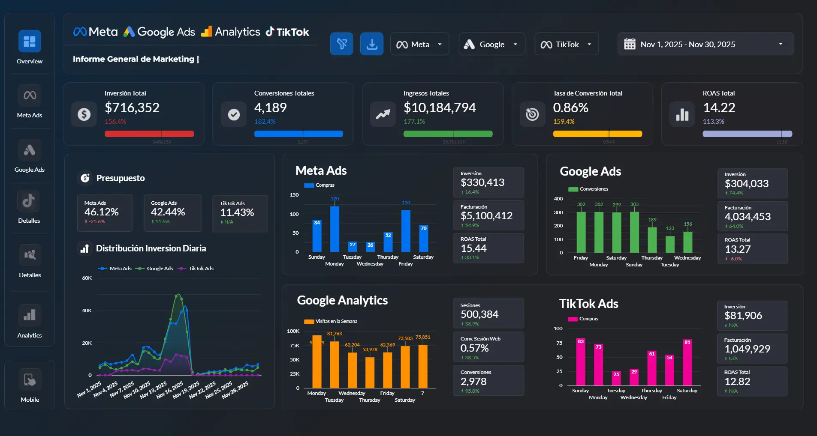Screen dimensions: 817x436
Task: Go to Meta Ads sidebar icon
Action: coord(30,95)
